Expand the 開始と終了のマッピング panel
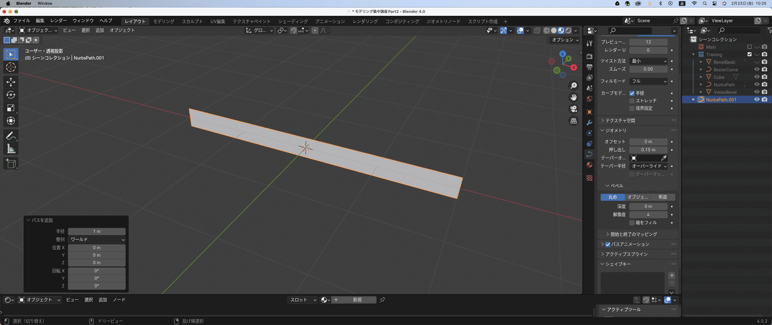The width and height of the screenshot is (772, 325). (x=638, y=234)
